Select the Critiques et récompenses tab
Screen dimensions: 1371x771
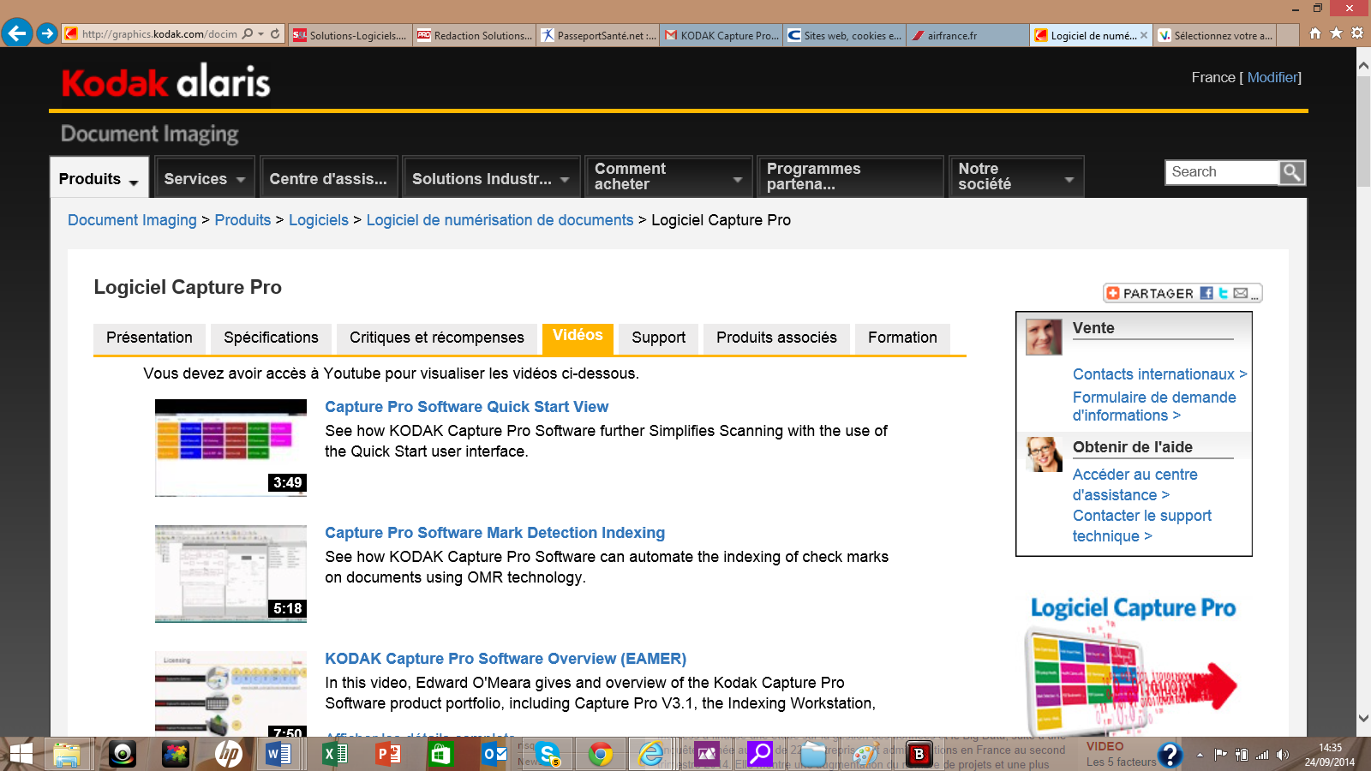[436, 338]
